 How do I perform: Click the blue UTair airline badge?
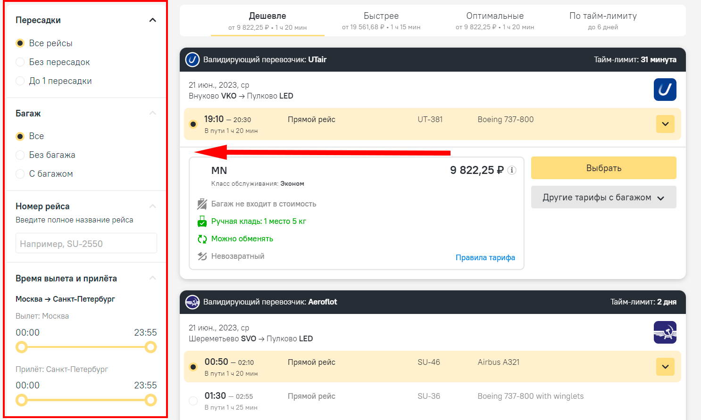click(665, 90)
